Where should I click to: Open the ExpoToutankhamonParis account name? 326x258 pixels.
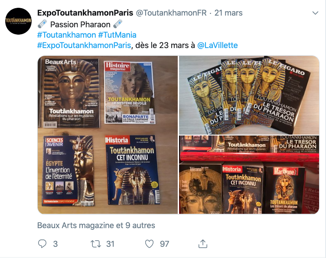pyautogui.click(x=85, y=13)
